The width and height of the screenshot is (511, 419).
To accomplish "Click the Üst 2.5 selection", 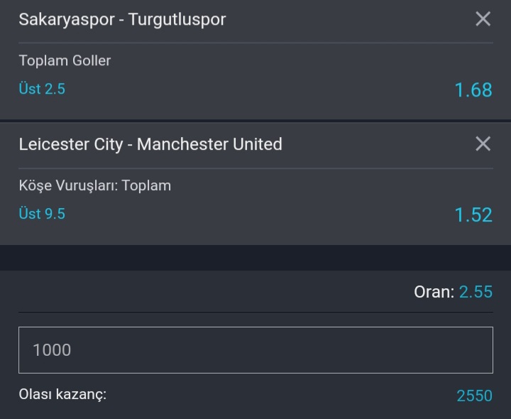I will (42, 89).
